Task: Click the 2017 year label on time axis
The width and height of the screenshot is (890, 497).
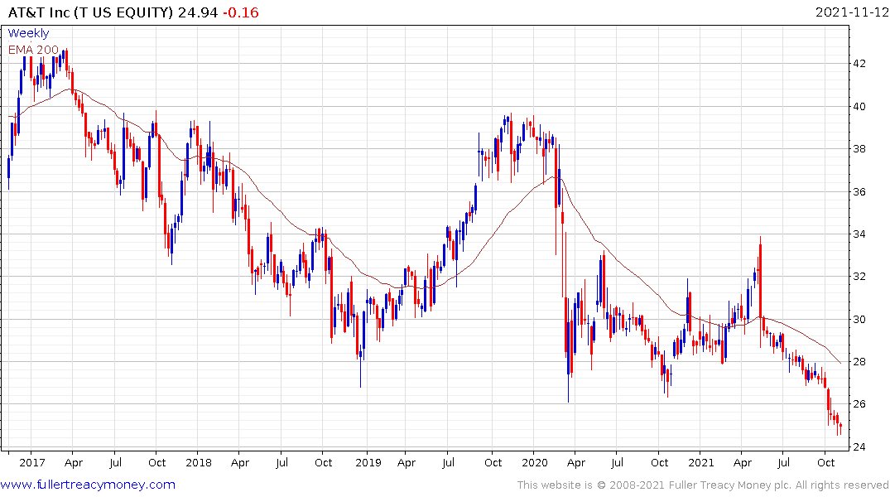Action: pos(32,463)
